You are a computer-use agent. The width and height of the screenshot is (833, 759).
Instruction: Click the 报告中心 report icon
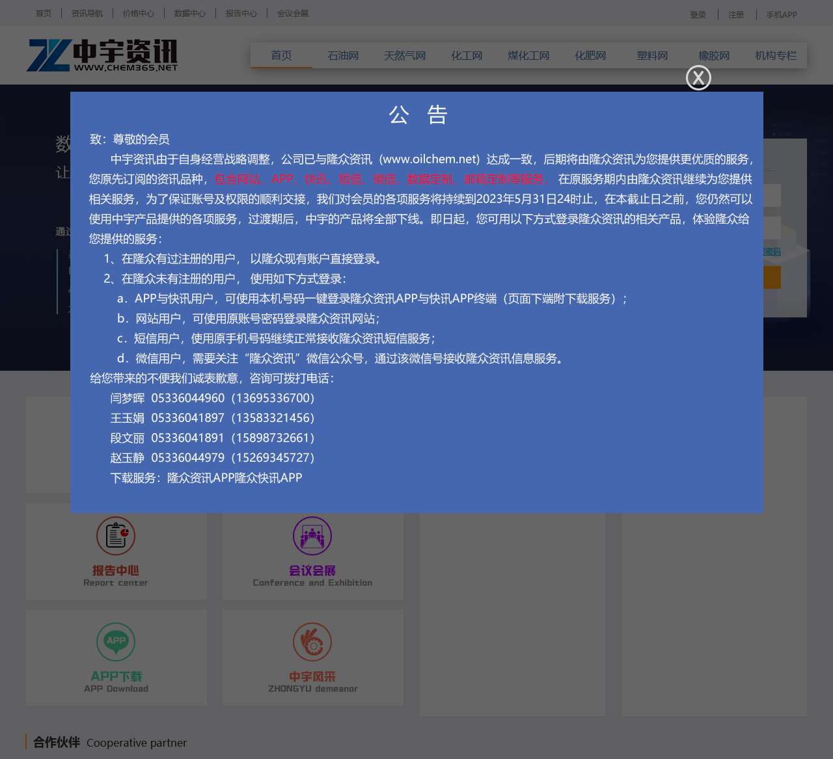(x=116, y=536)
